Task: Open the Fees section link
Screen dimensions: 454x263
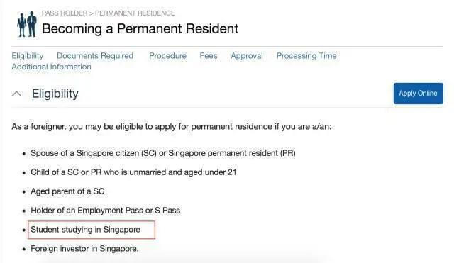Action: (209, 55)
